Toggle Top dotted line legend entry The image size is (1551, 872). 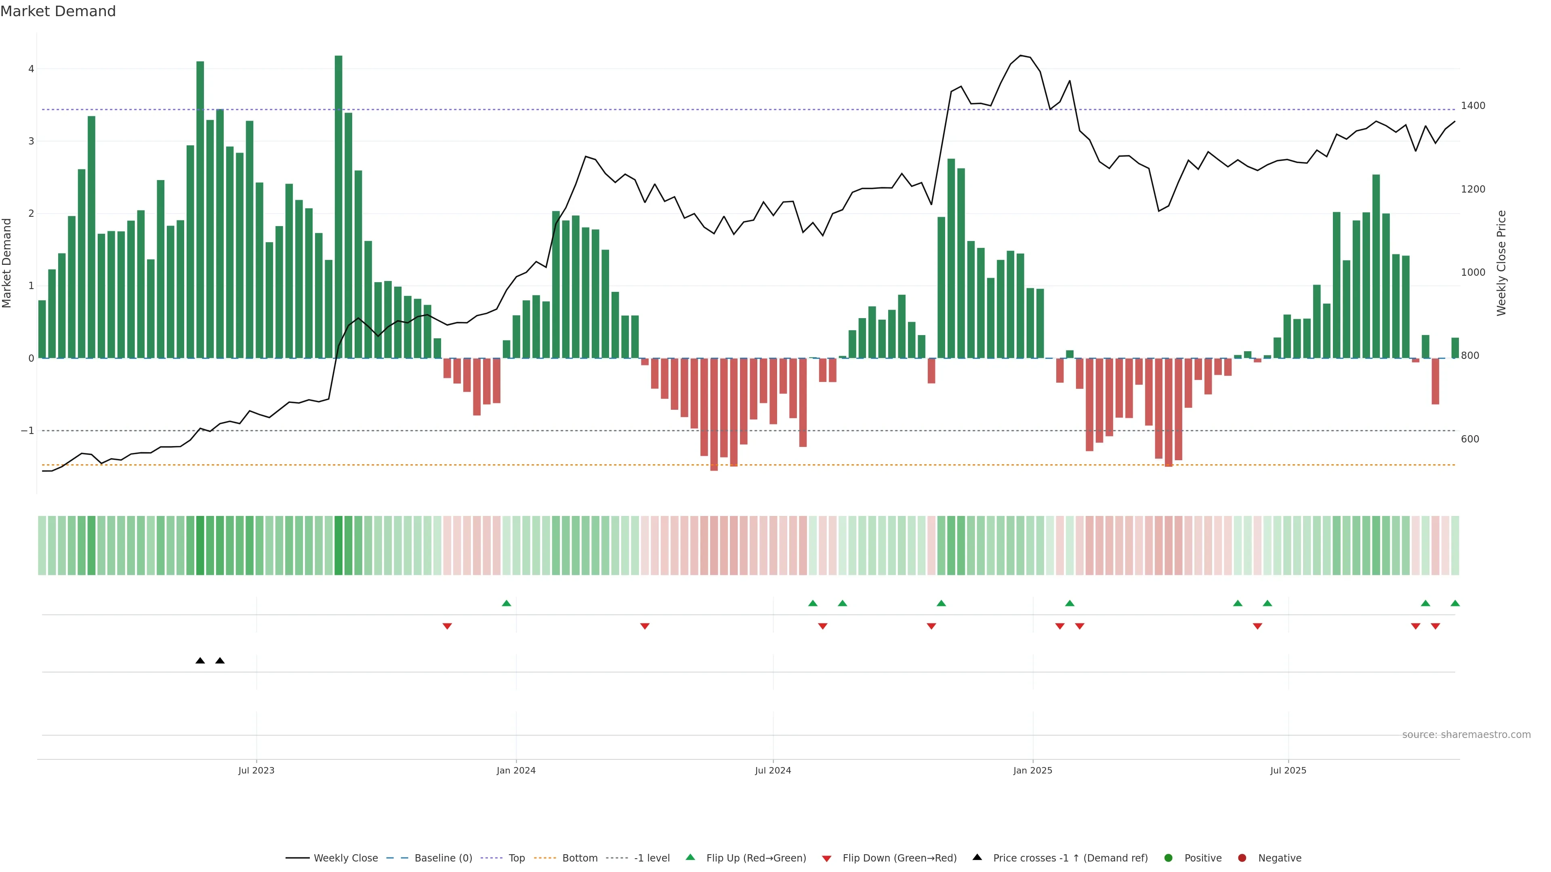pos(516,858)
